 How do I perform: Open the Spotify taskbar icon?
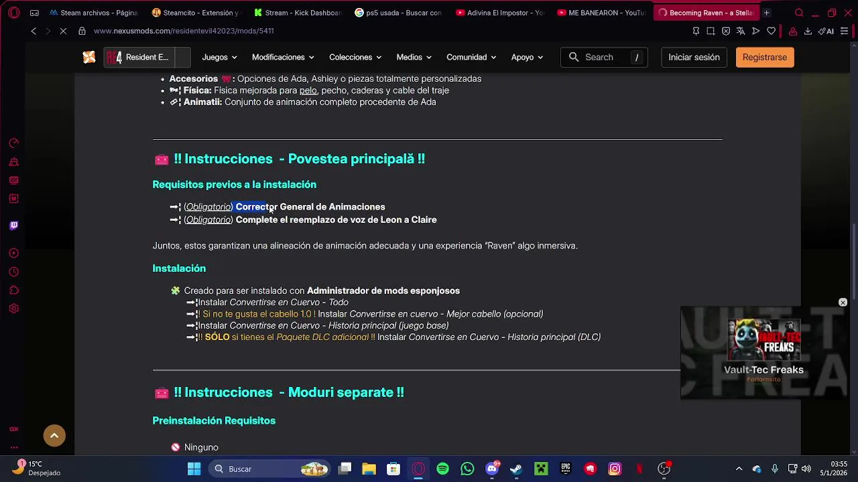click(x=443, y=469)
